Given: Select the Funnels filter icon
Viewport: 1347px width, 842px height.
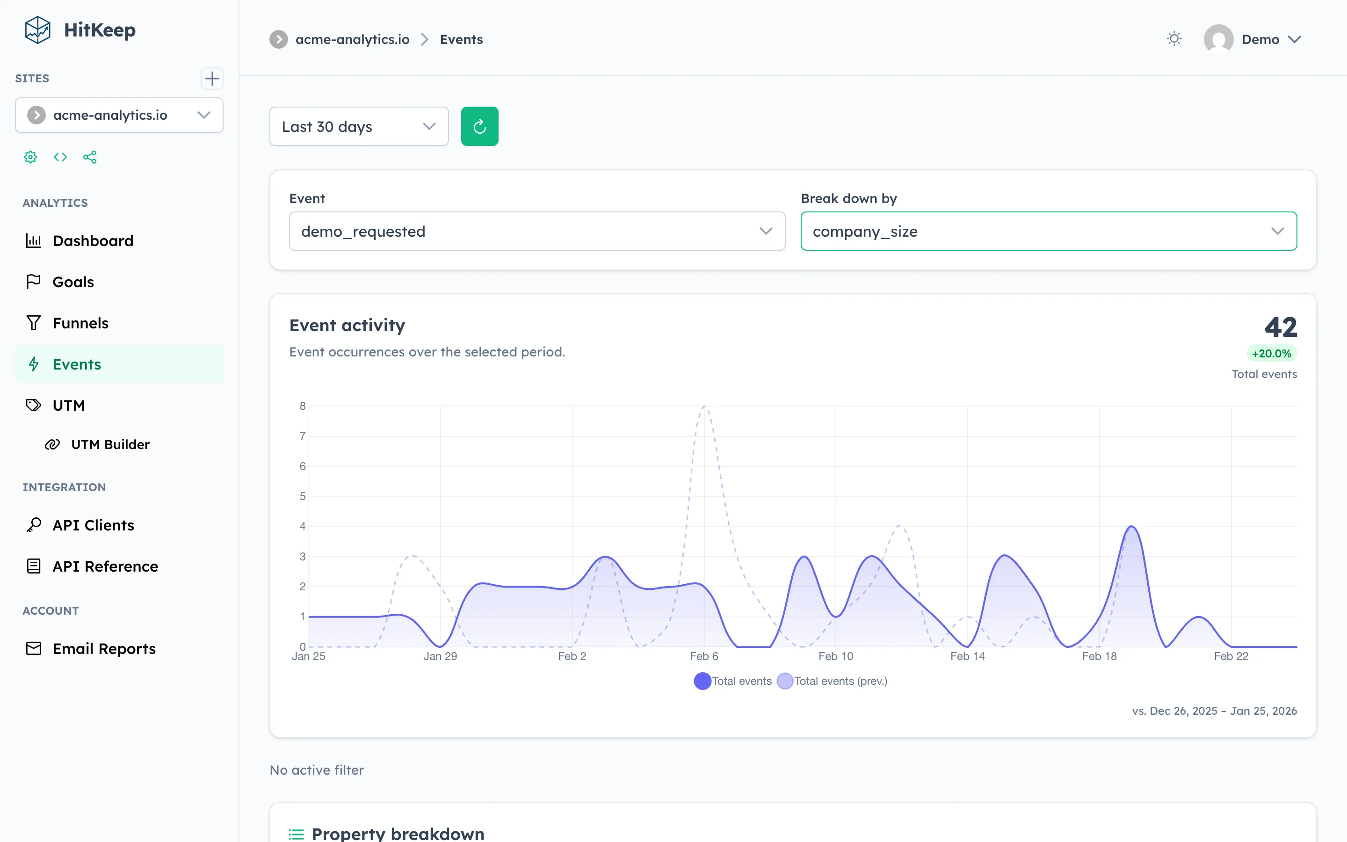Looking at the screenshot, I should pyautogui.click(x=33, y=322).
